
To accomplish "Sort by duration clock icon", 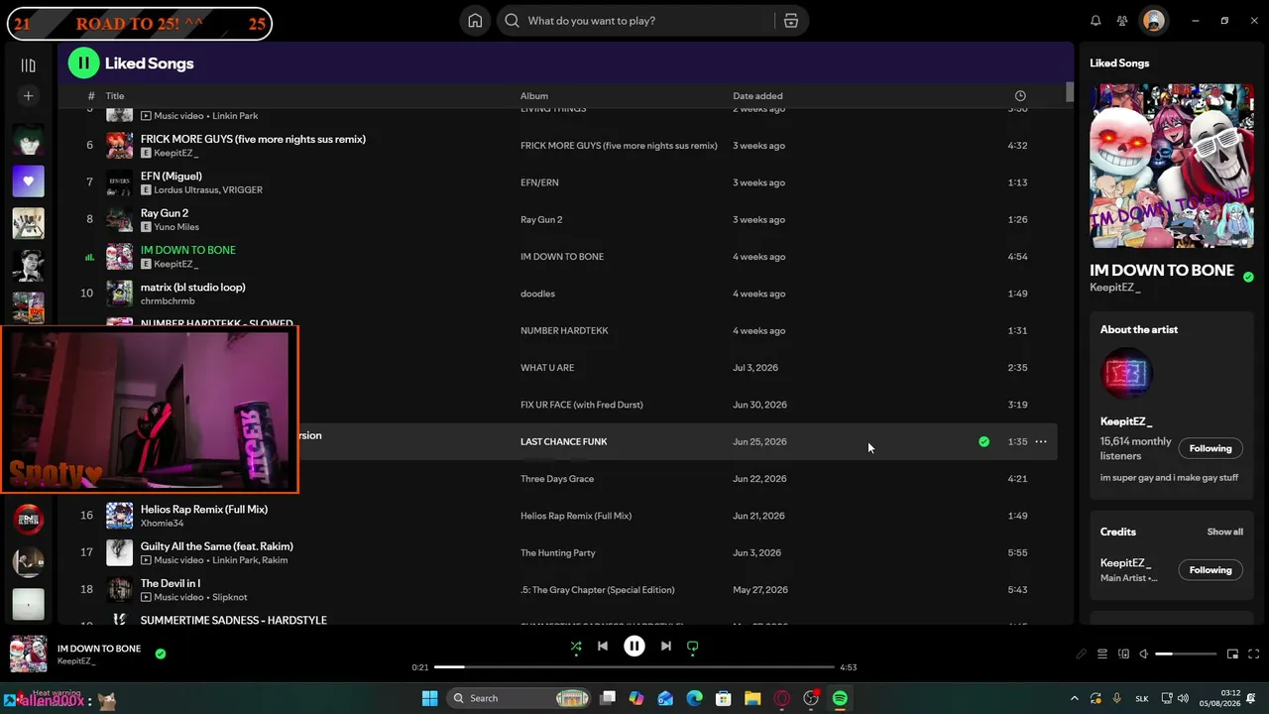I will point(1020,96).
